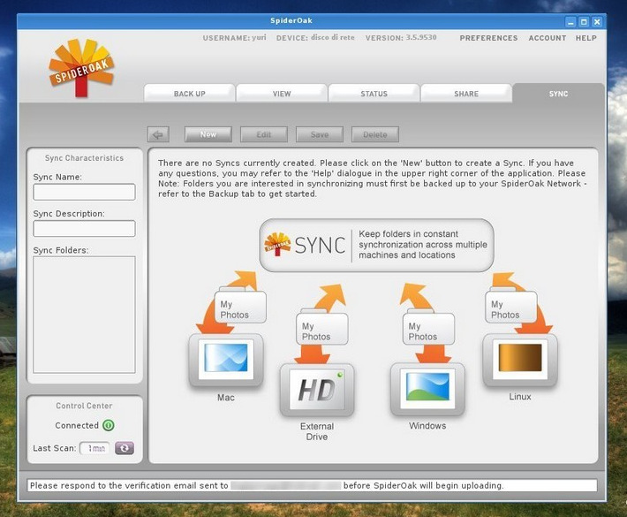Click inside the Sync Folders list box

(x=85, y=315)
